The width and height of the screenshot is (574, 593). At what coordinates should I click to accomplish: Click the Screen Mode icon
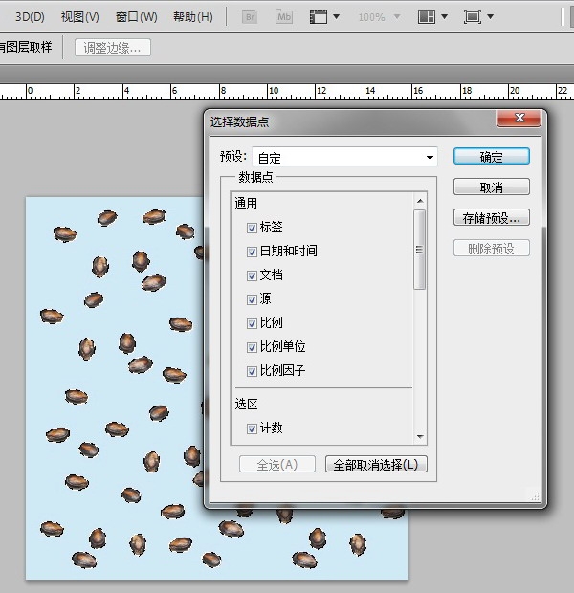(473, 16)
